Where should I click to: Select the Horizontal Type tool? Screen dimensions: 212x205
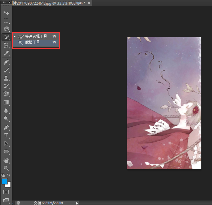pyautogui.click(x=6, y=136)
